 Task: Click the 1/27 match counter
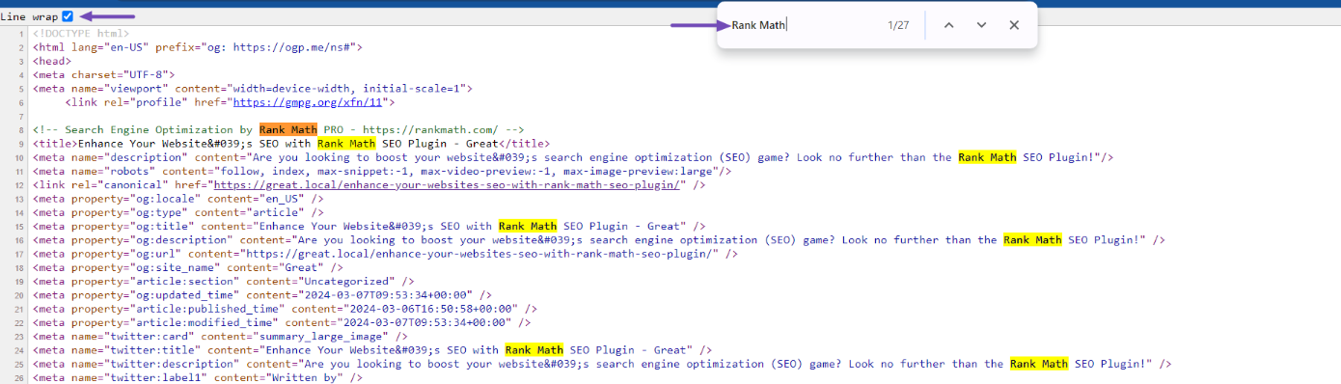[897, 25]
